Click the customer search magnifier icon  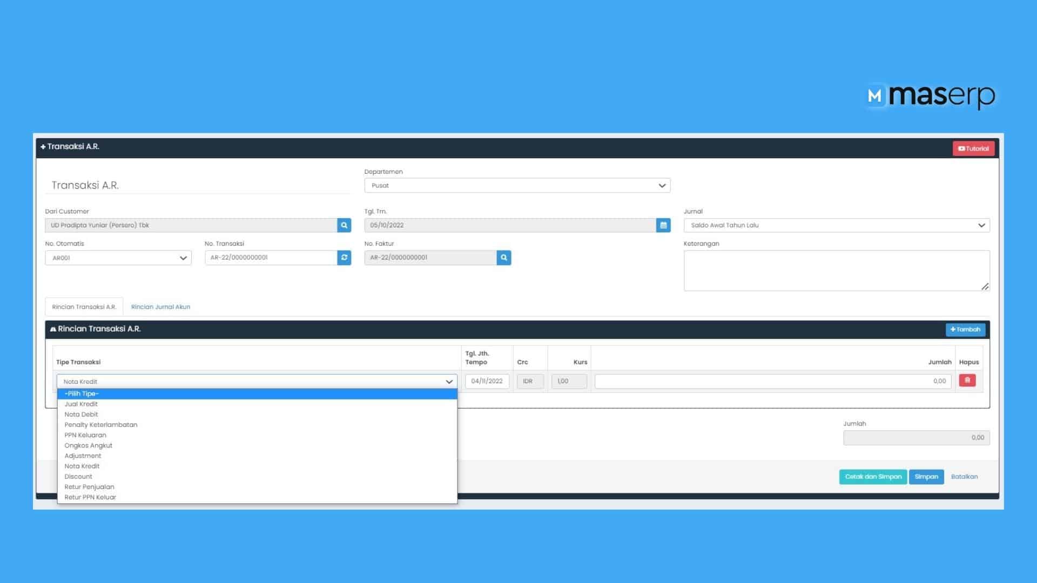coord(344,225)
